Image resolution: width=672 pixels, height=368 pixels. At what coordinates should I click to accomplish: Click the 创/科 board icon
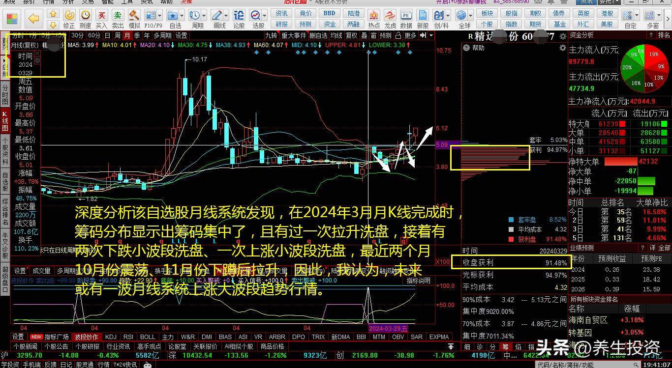coord(439,15)
